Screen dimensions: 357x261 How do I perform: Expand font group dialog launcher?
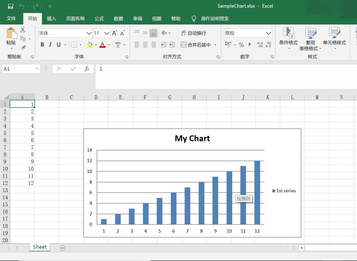click(127, 57)
